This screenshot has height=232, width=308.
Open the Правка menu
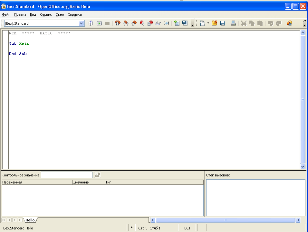coord(20,14)
